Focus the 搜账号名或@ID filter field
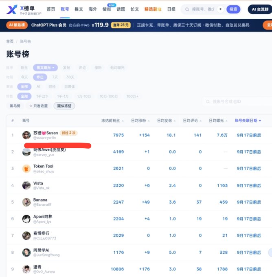Viewport: 272px width, 277px height. 237,101
